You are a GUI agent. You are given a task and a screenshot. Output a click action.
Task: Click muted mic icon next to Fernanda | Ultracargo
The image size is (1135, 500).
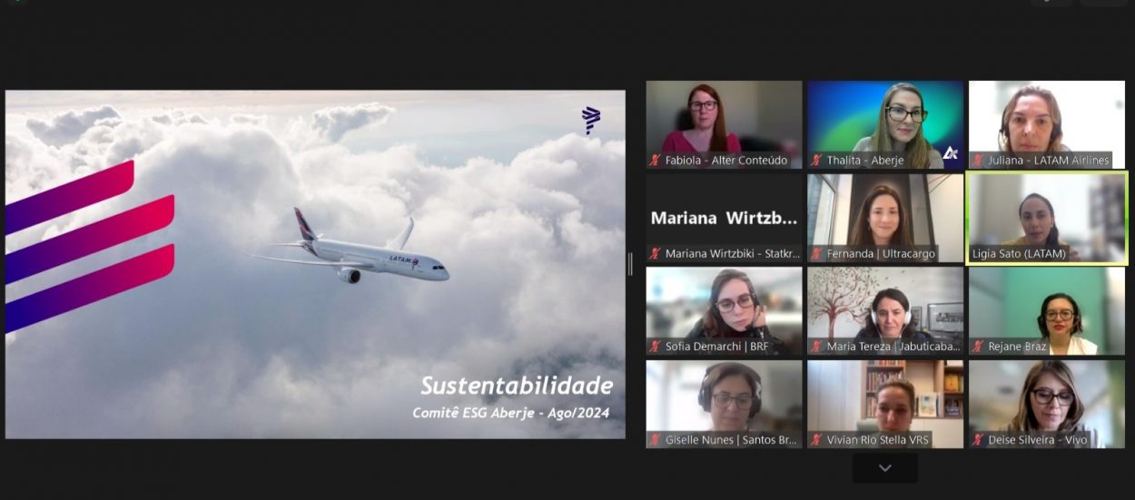[816, 254]
